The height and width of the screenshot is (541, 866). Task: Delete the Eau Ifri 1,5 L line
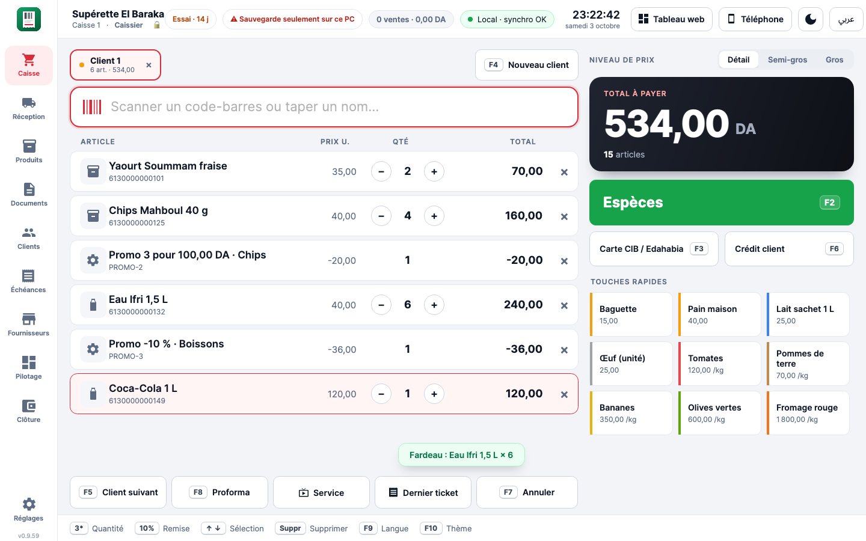[564, 305]
